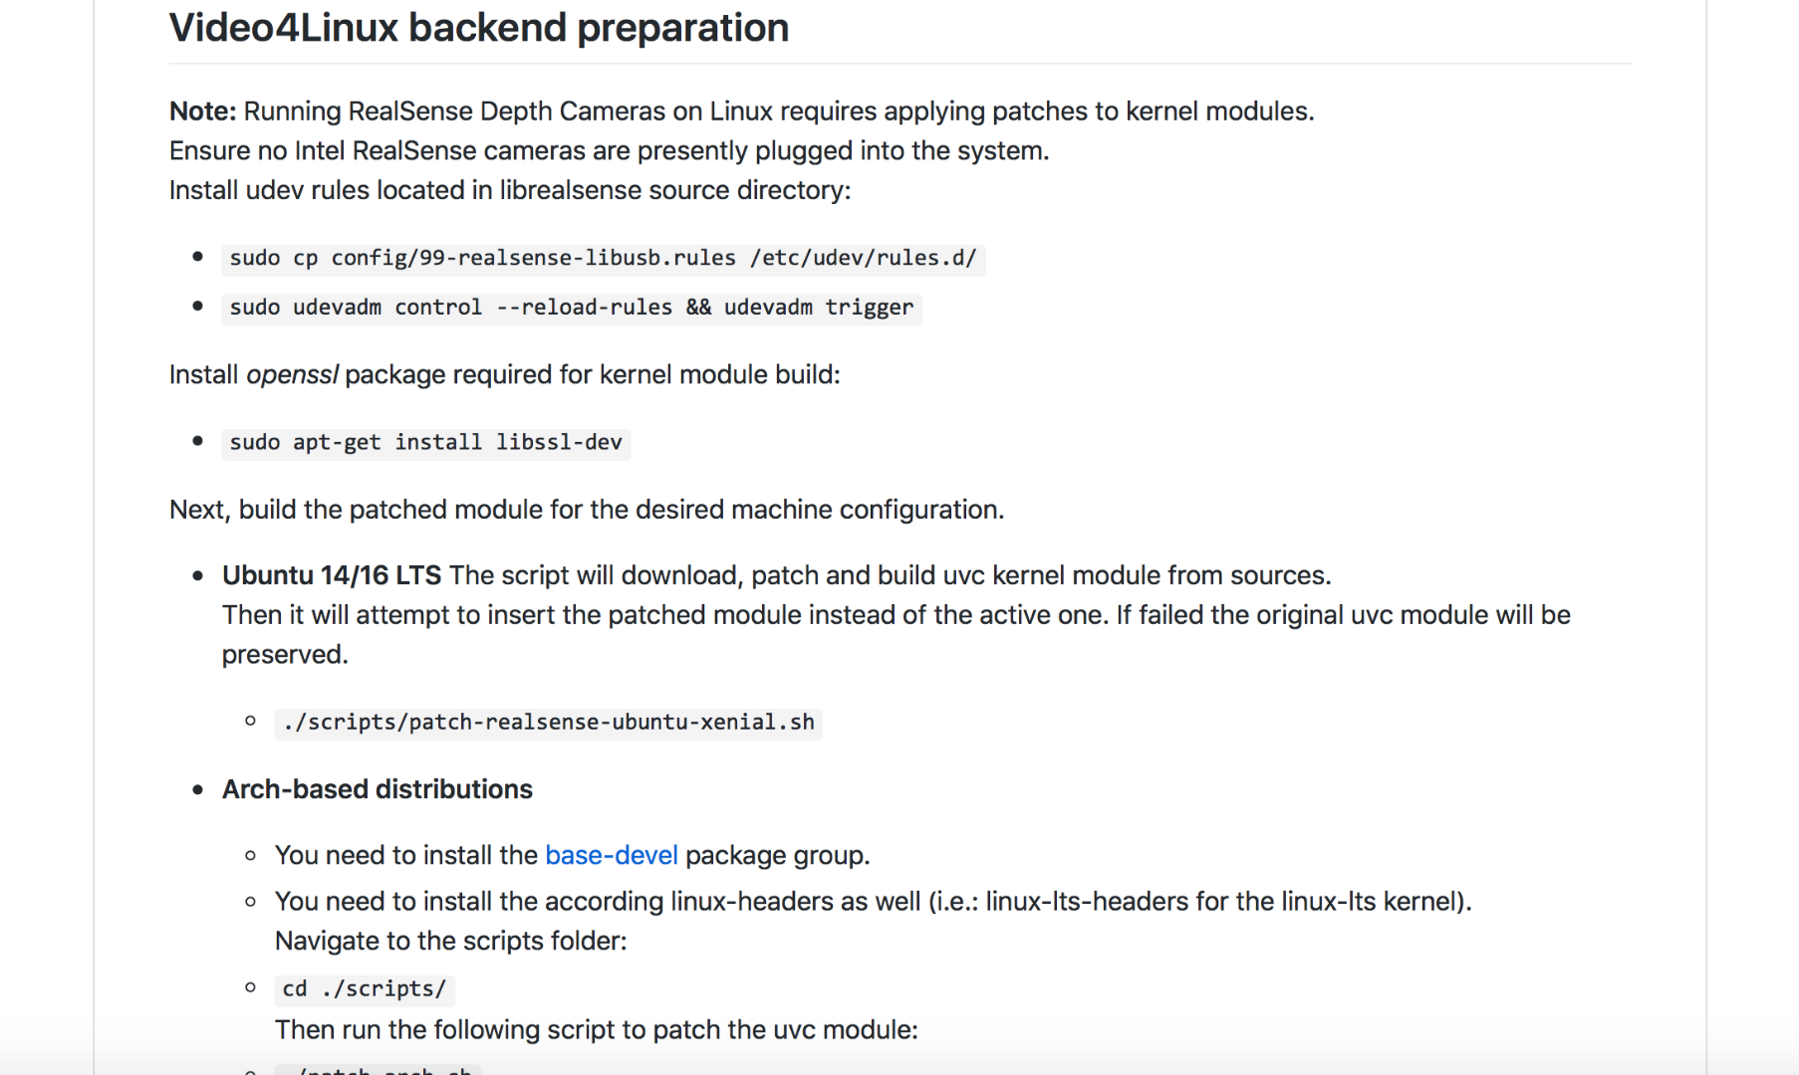Click the 'Next, build the patched module' sentence
The height and width of the screenshot is (1075, 1799).
pyautogui.click(x=586, y=510)
